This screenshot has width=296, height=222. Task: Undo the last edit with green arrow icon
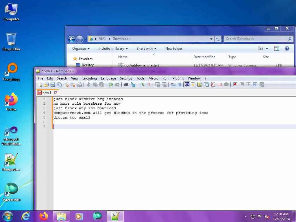110,85
